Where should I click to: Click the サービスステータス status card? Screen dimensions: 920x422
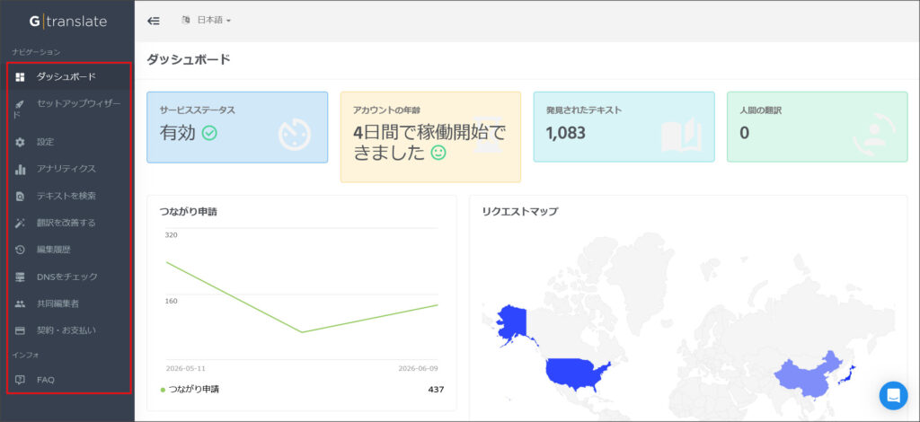(237, 127)
